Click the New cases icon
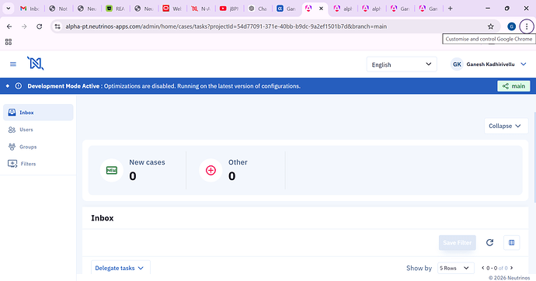This screenshot has height=281, width=536. [x=111, y=170]
